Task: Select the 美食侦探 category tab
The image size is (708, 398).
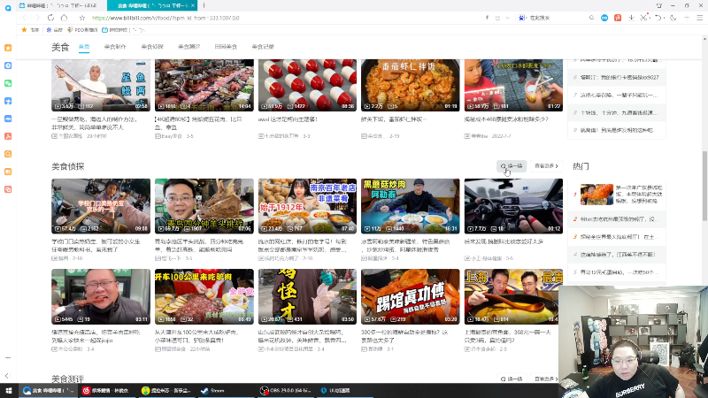Action: click(152, 47)
